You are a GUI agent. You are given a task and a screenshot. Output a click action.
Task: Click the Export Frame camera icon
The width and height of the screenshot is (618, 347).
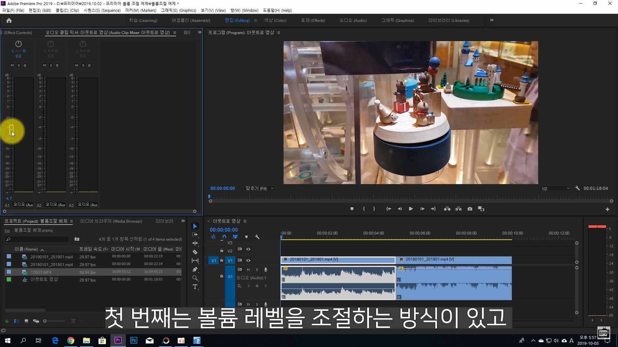click(x=470, y=209)
